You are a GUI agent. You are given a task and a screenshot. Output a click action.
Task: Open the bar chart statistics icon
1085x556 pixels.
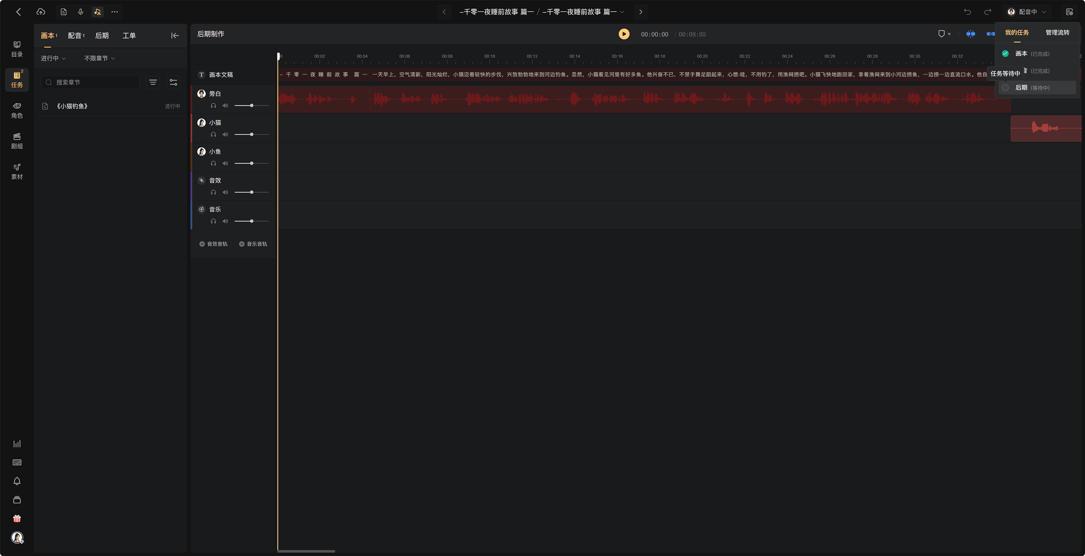[x=17, y=444]
